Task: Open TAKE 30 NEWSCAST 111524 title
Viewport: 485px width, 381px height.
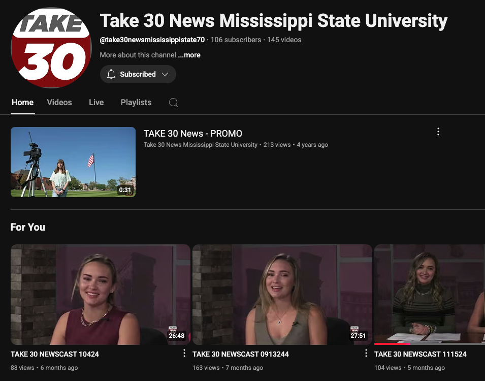Action: [421, 354]
